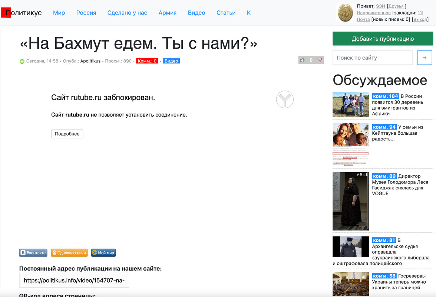This screenshot has width=436, height=297.
Task: Open the S3H profile link
Action: [381, 6]
